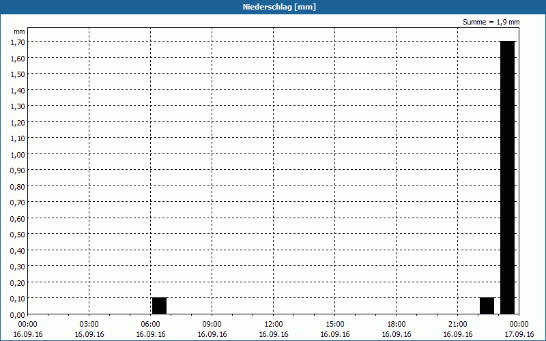Click the 1,60 y-axis value
Image resolution: width=546 pixels, height=341 pixels.
point(18,59)
